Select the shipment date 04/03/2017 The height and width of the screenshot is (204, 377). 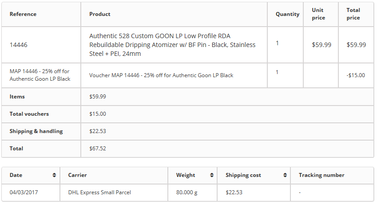(23, 192)
